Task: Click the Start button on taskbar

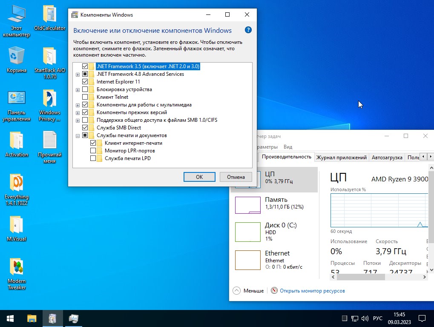Action: [x=10, y=318]
